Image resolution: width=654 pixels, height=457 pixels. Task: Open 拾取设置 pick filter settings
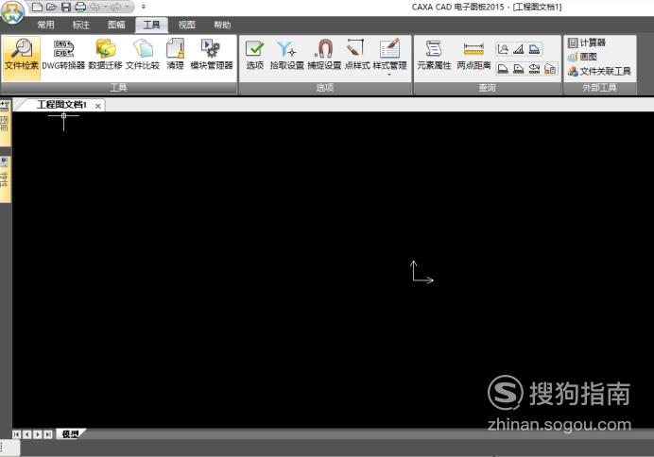click(286, 55)
